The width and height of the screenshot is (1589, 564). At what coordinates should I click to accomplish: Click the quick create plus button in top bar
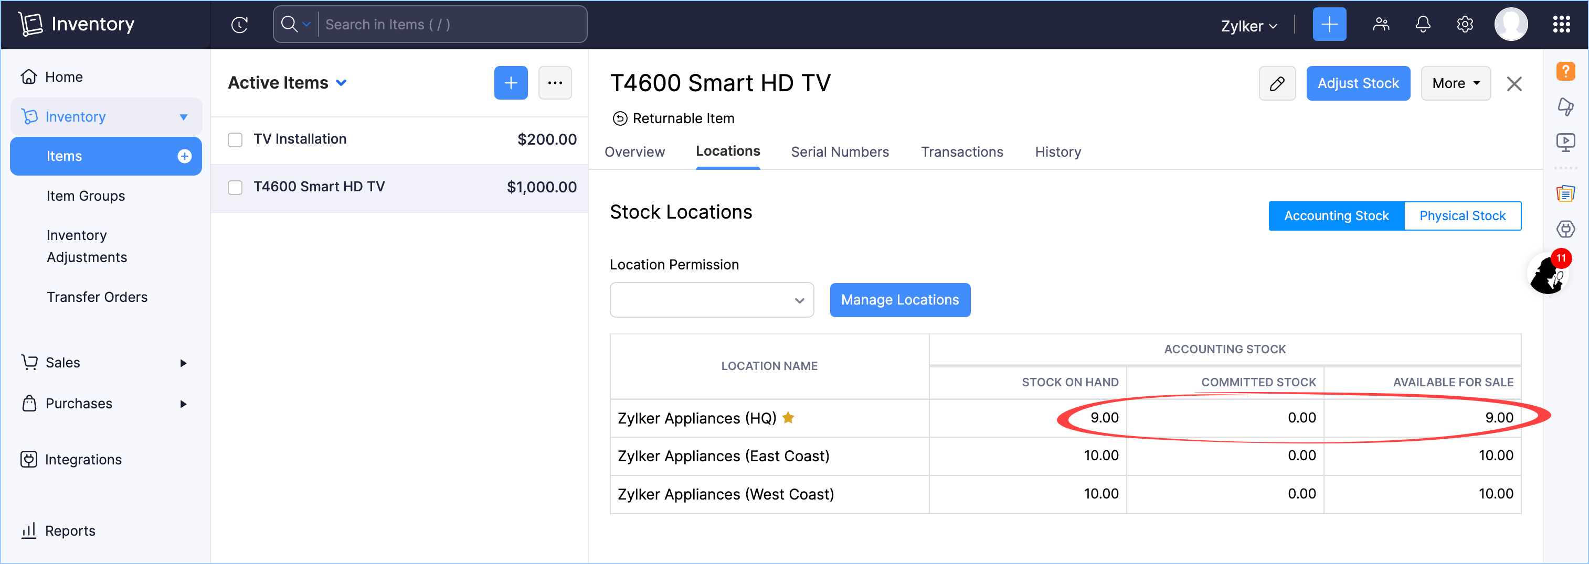[x=1329, y=25]
